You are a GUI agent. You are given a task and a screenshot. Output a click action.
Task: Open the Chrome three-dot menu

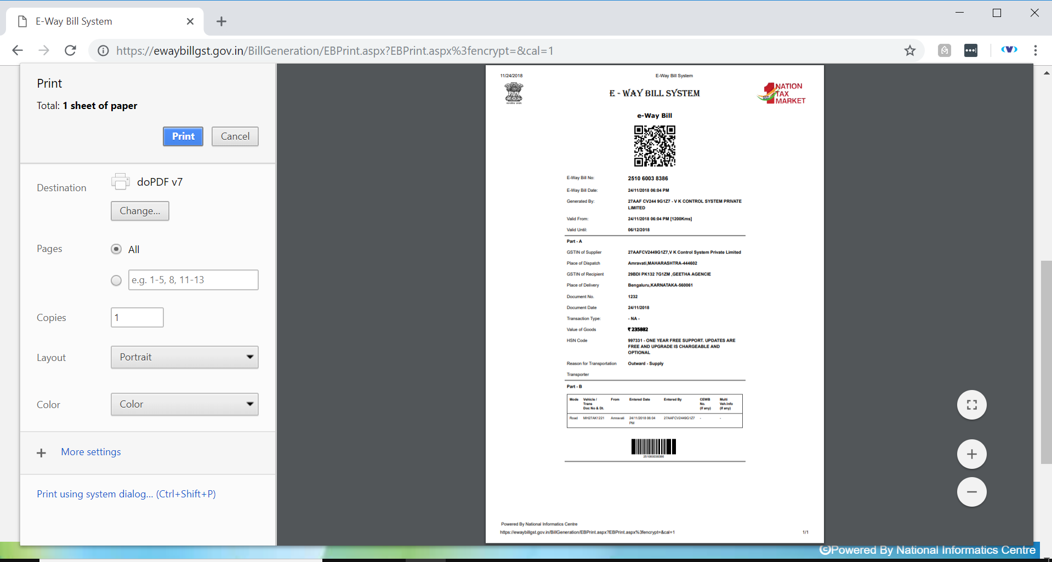1035,50
